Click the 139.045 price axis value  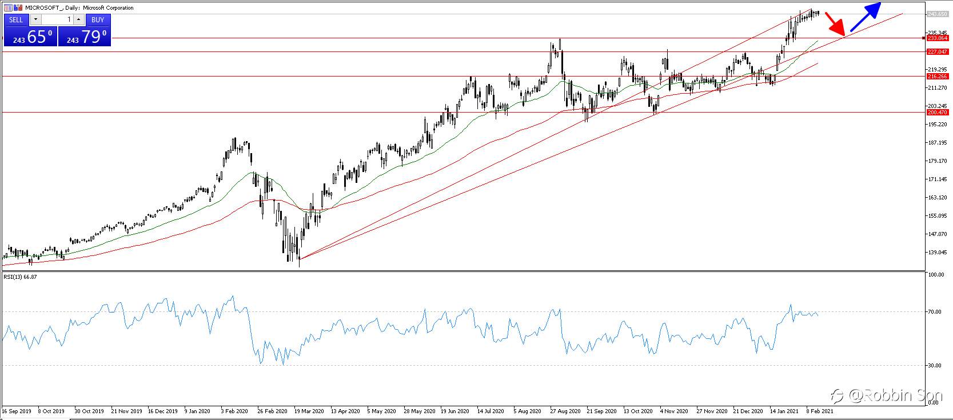coord(938,252)
